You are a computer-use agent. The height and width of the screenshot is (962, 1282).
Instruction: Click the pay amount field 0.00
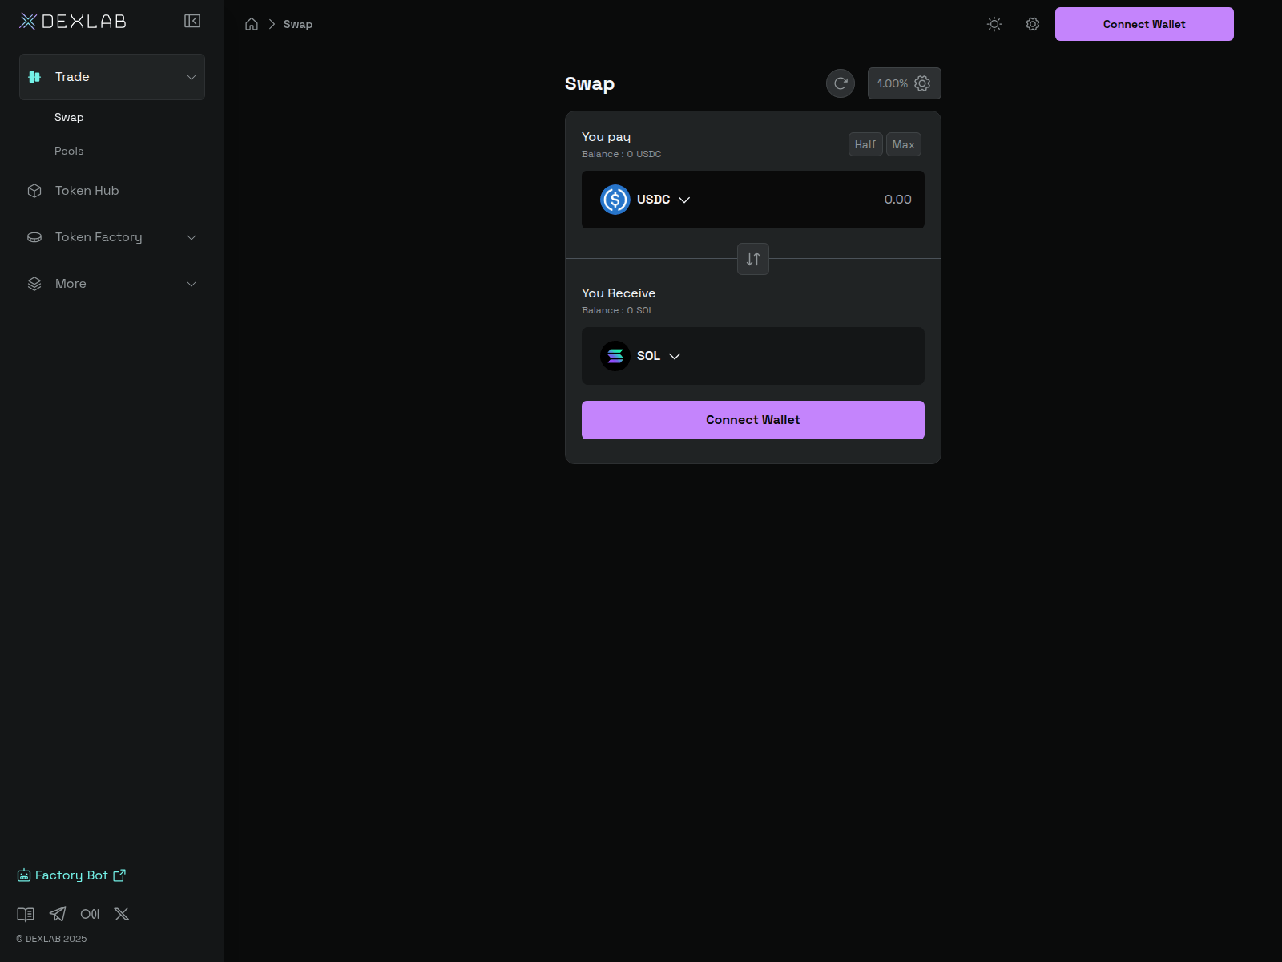coord(897,200)
